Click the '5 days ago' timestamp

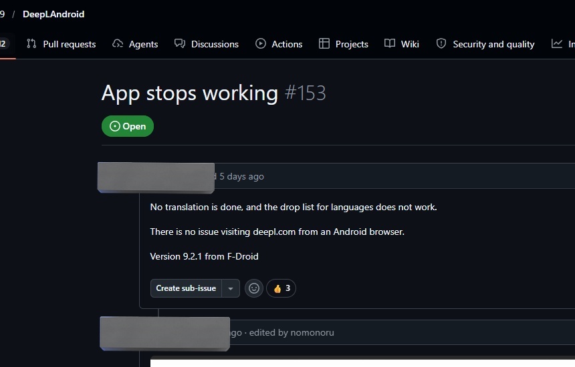point(241,176)
